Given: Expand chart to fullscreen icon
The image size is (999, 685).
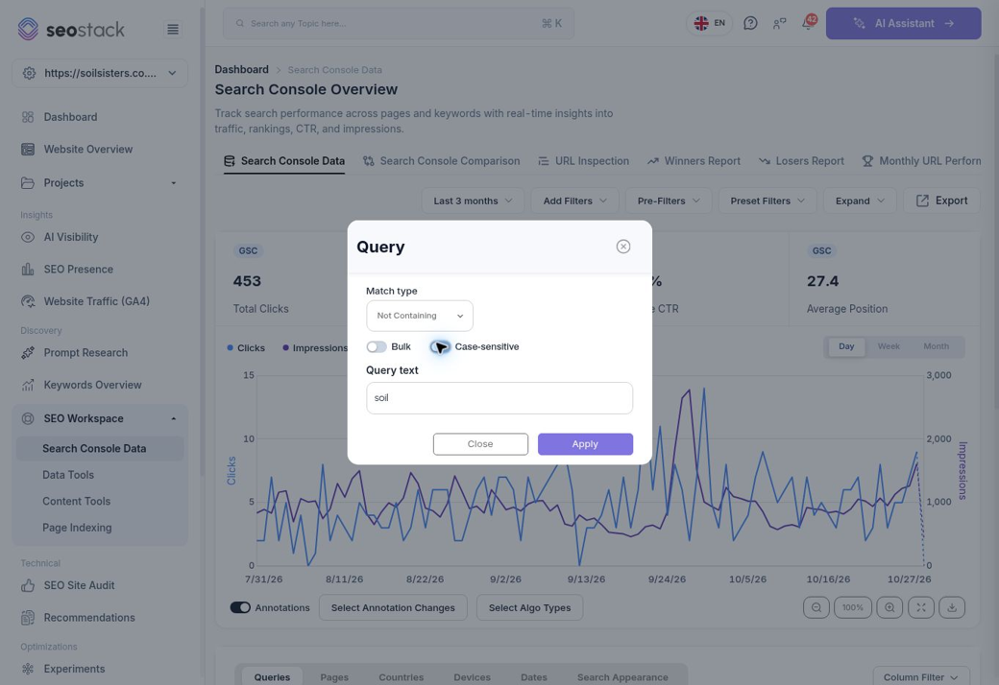Looking at the screenshot, I should [x=920, y=607].
